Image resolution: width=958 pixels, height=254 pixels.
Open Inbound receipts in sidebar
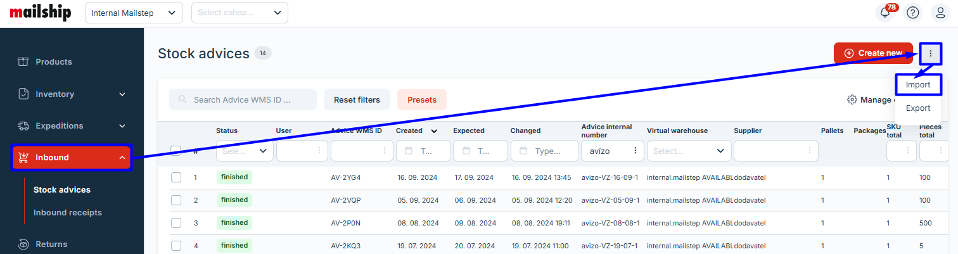coord(68,213)
